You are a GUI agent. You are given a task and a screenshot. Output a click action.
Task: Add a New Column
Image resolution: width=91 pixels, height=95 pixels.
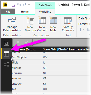click(x=42, y=24)
